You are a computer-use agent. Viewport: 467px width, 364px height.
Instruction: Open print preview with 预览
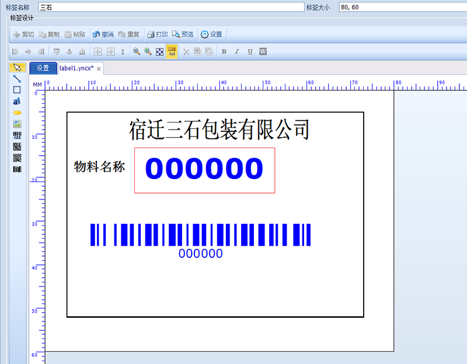click(183, 34)
